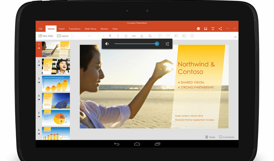Open the Comments pane
This screenshot has height=161, width=274.
pos(227,137)
